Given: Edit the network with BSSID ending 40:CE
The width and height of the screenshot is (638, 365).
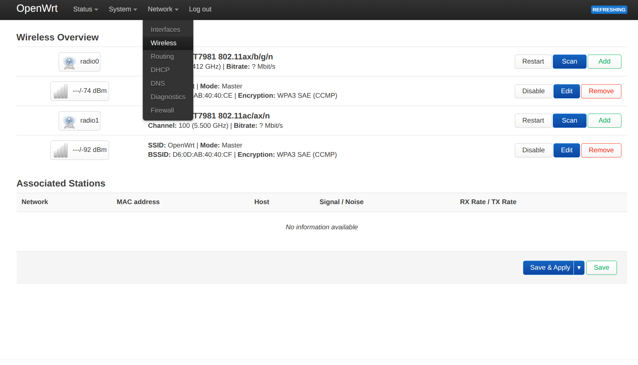Looking at the screenshot, I should [x=567, y=91].
